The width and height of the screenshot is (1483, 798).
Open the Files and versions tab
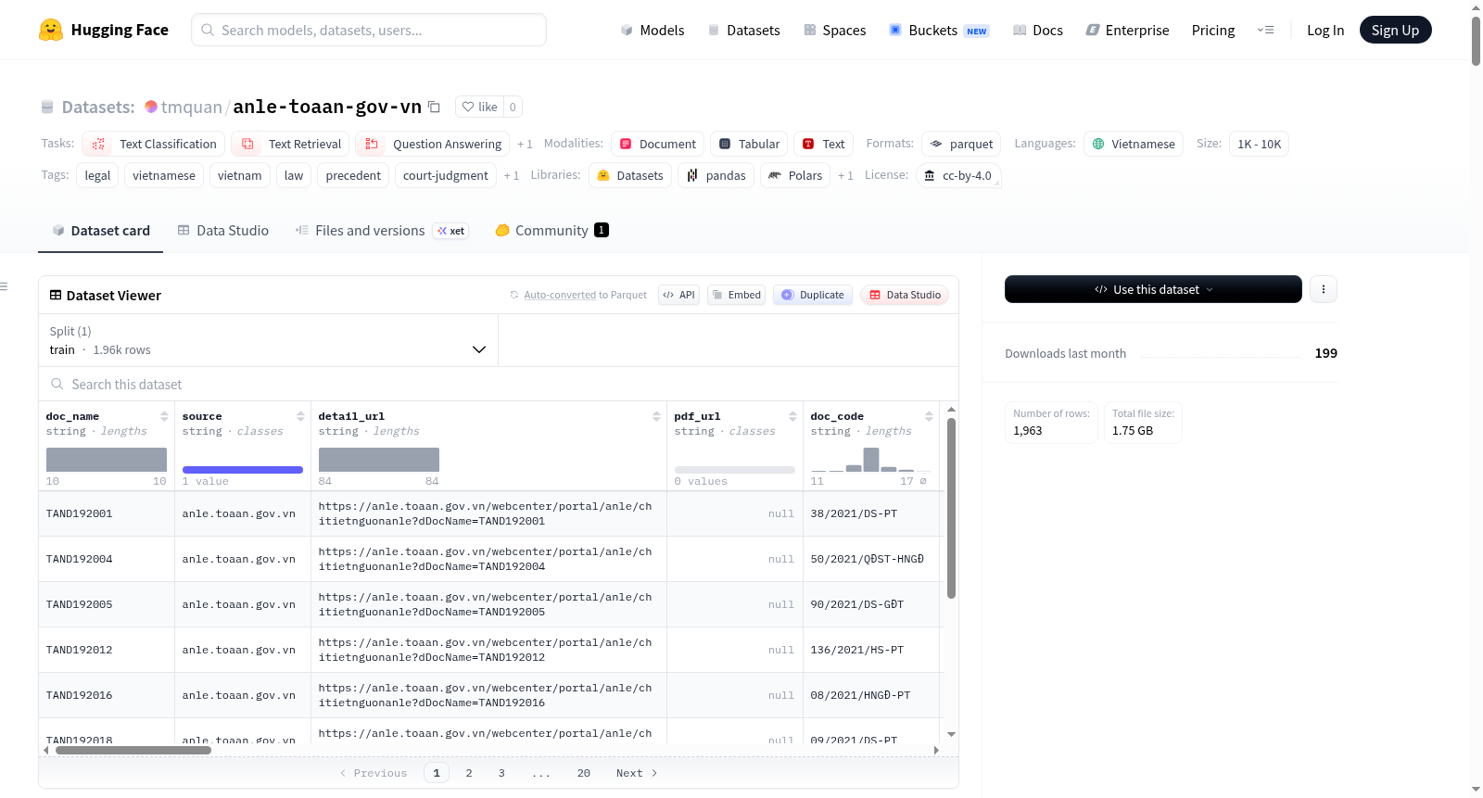pyautogui.click(x=382, y=231)
